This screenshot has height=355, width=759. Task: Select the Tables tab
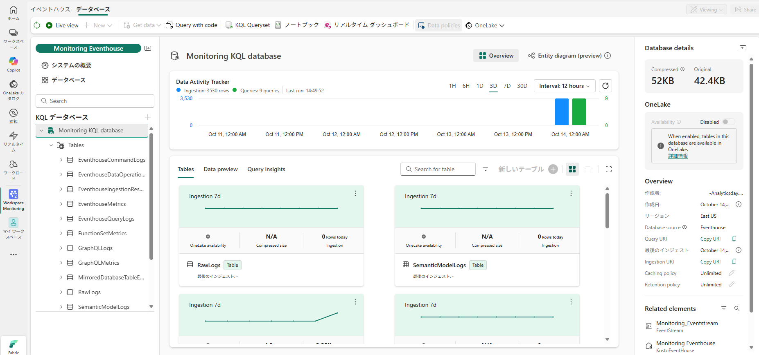(186, 169)
